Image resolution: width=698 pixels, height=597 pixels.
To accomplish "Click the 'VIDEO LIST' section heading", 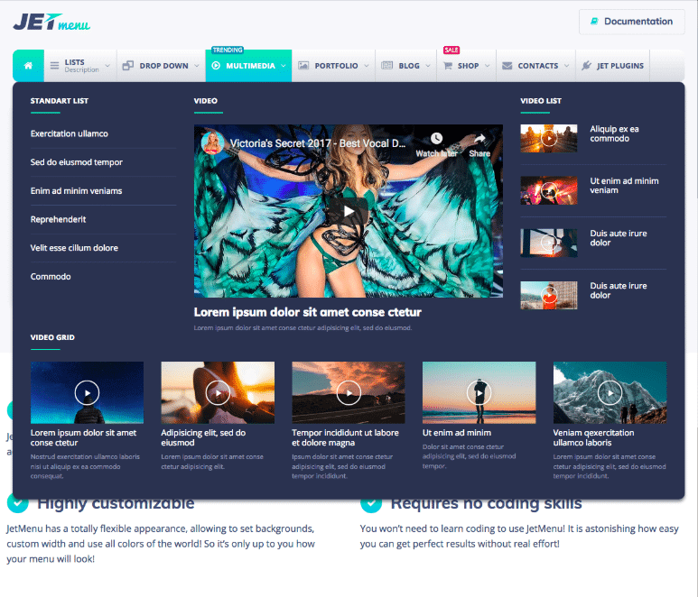I will pyautogui.click(x=541, y=101).
